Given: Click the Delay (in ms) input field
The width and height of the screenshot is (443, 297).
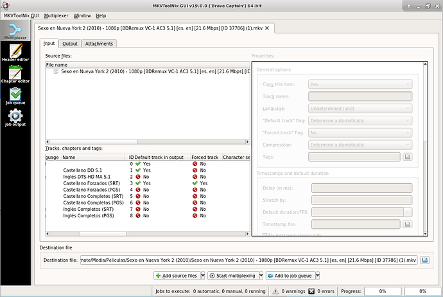Looking at the screenshot, I should [x=361, y=188].
